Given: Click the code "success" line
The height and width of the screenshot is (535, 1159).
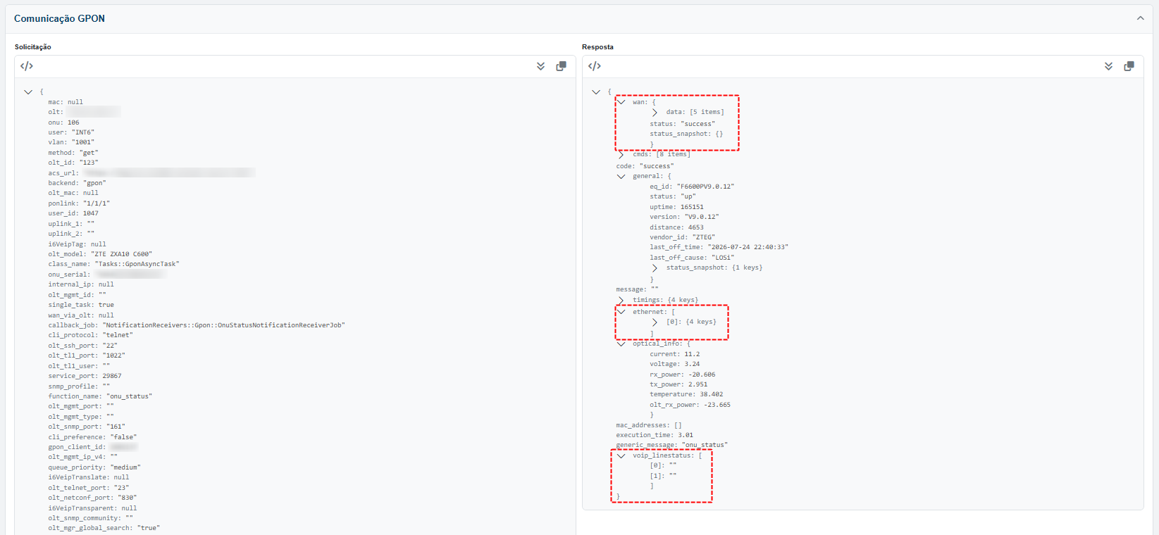Looking at the screenshot, I should click(645, 166).
